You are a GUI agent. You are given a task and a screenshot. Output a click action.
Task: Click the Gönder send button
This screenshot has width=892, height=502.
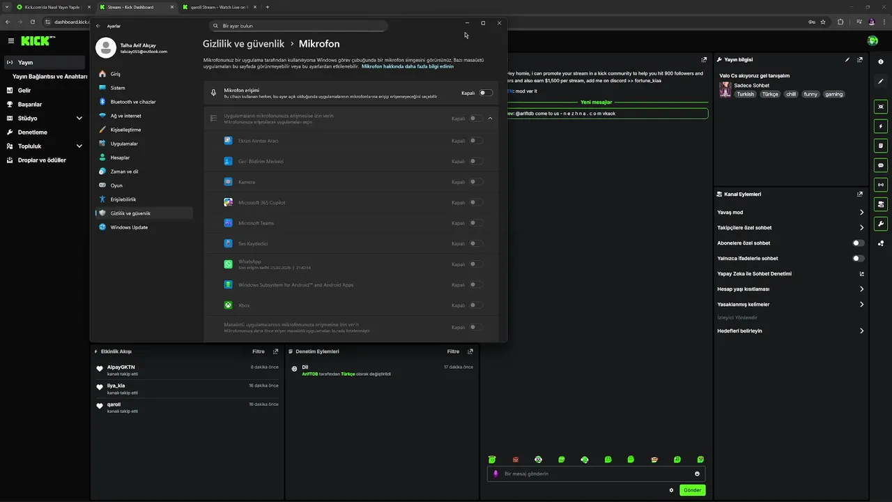tap(693, 490)
